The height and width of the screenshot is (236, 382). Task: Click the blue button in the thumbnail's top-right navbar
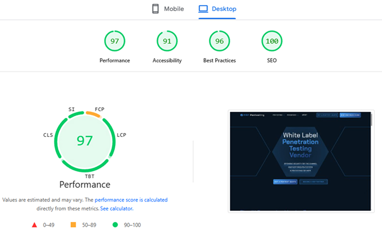click(x=350, y=115)
